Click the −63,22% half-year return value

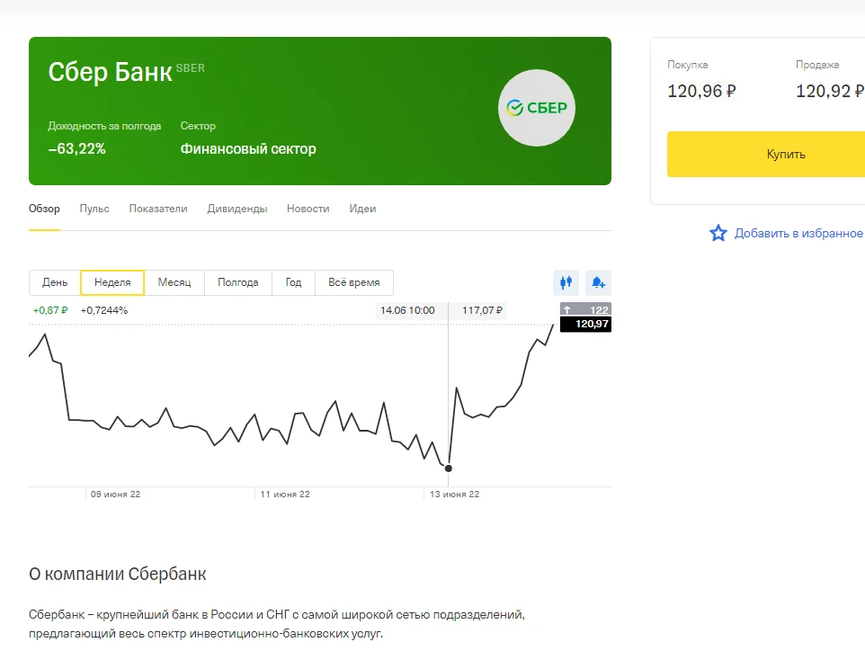coord(76,149)
